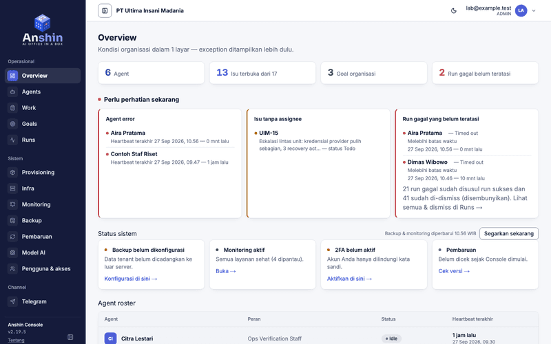Go to the Agents menu item
551x344 pixels.
pyautogui.click(x=43, y=92)
